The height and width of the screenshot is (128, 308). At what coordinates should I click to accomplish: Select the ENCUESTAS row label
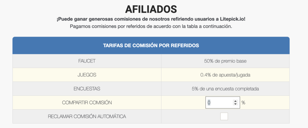click(87, 89)
